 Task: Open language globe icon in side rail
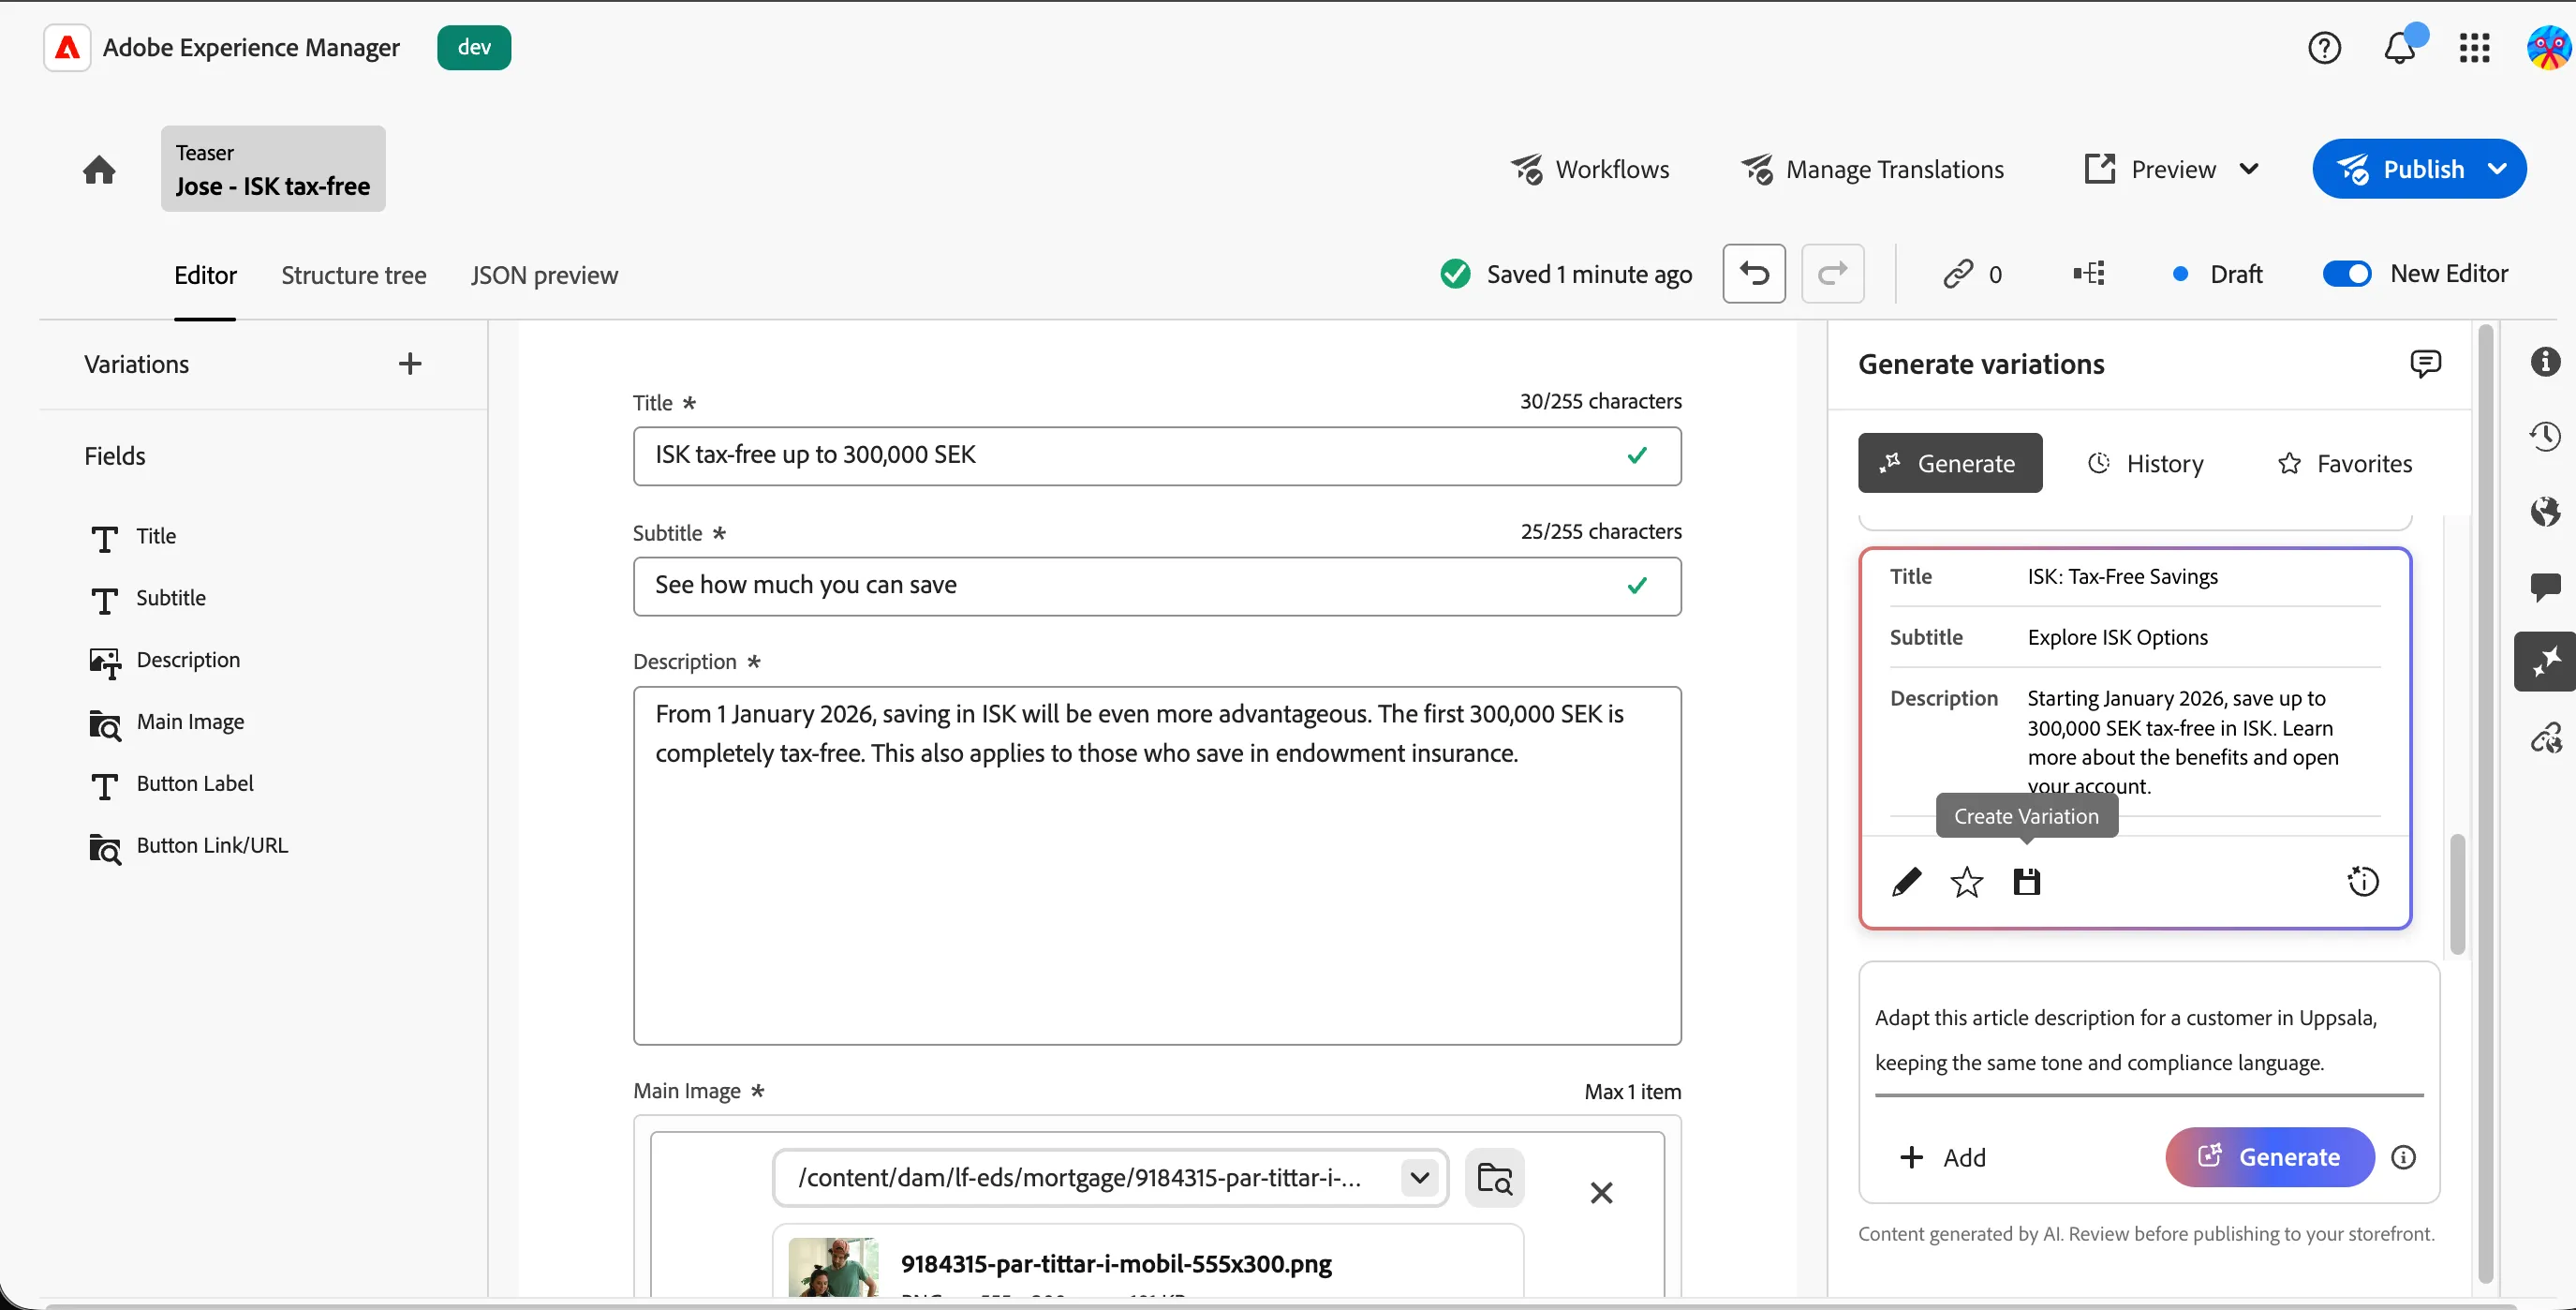[2545, 511]
